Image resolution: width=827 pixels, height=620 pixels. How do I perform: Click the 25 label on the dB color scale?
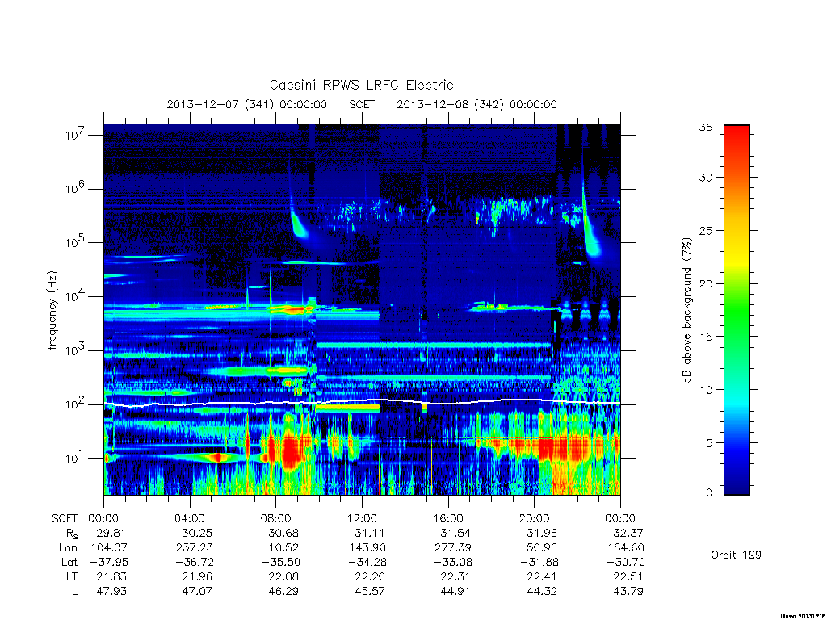(x=706, y=230)
